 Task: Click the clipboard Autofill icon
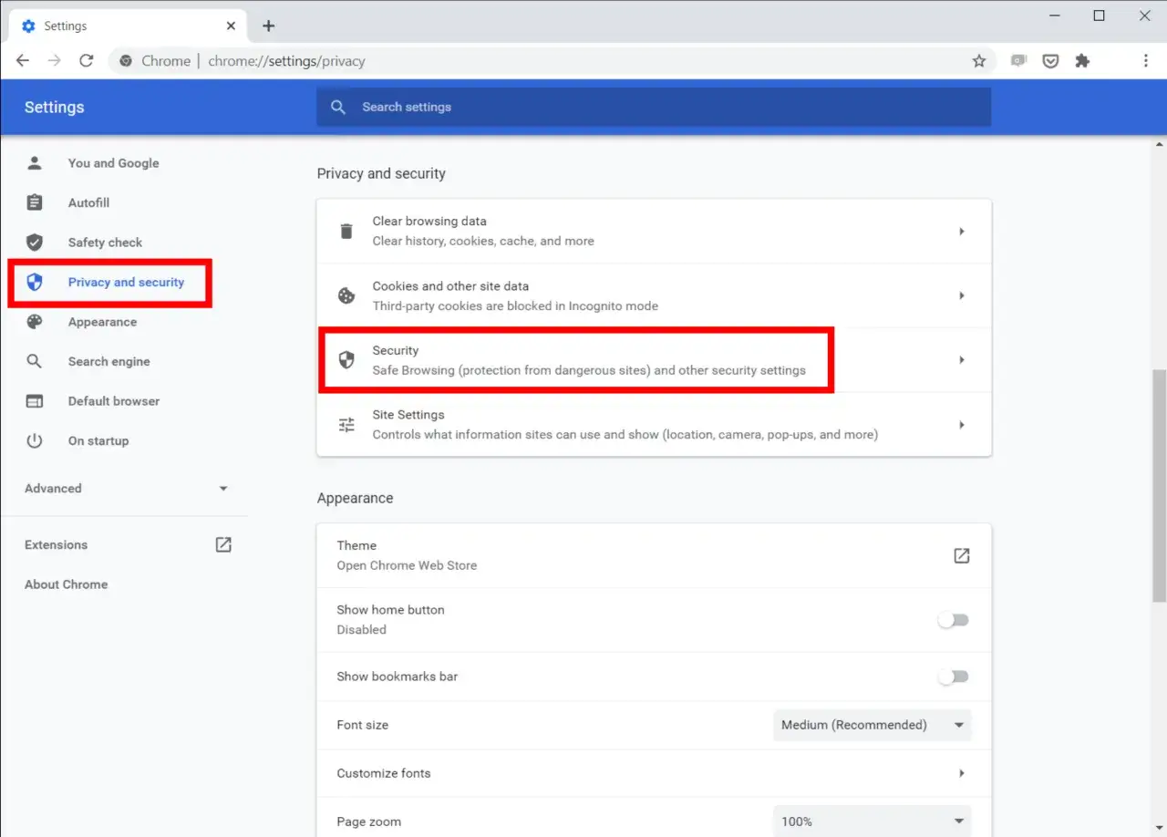pos(35,202)
